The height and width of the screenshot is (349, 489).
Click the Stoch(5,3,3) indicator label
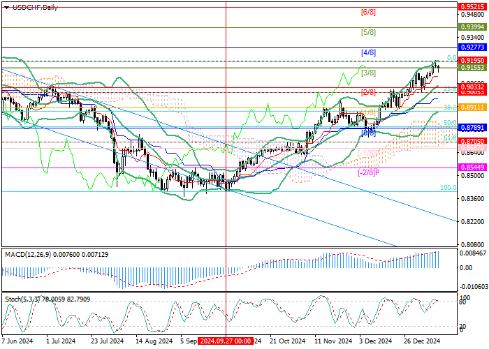click(x=22, y=299)
